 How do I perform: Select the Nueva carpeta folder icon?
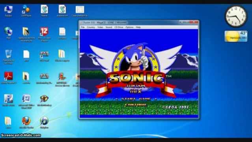point(62,56)
